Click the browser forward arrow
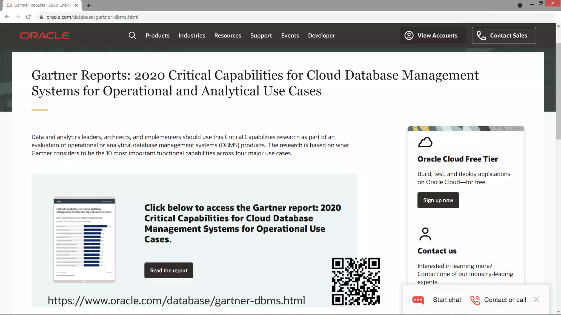 18,17
